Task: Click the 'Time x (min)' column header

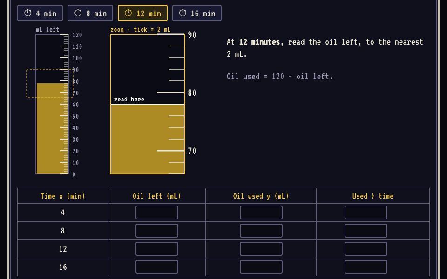Action: 63,196
